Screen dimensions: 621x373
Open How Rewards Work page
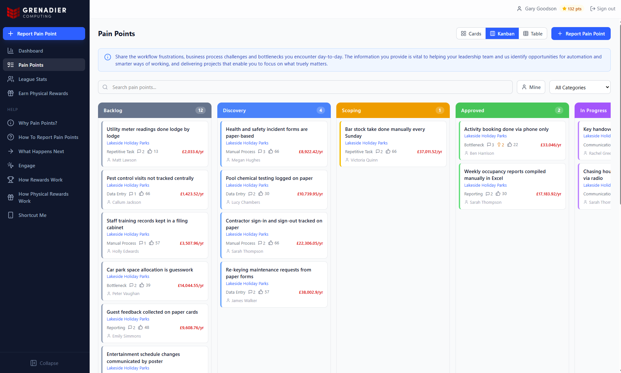(40, 180)
